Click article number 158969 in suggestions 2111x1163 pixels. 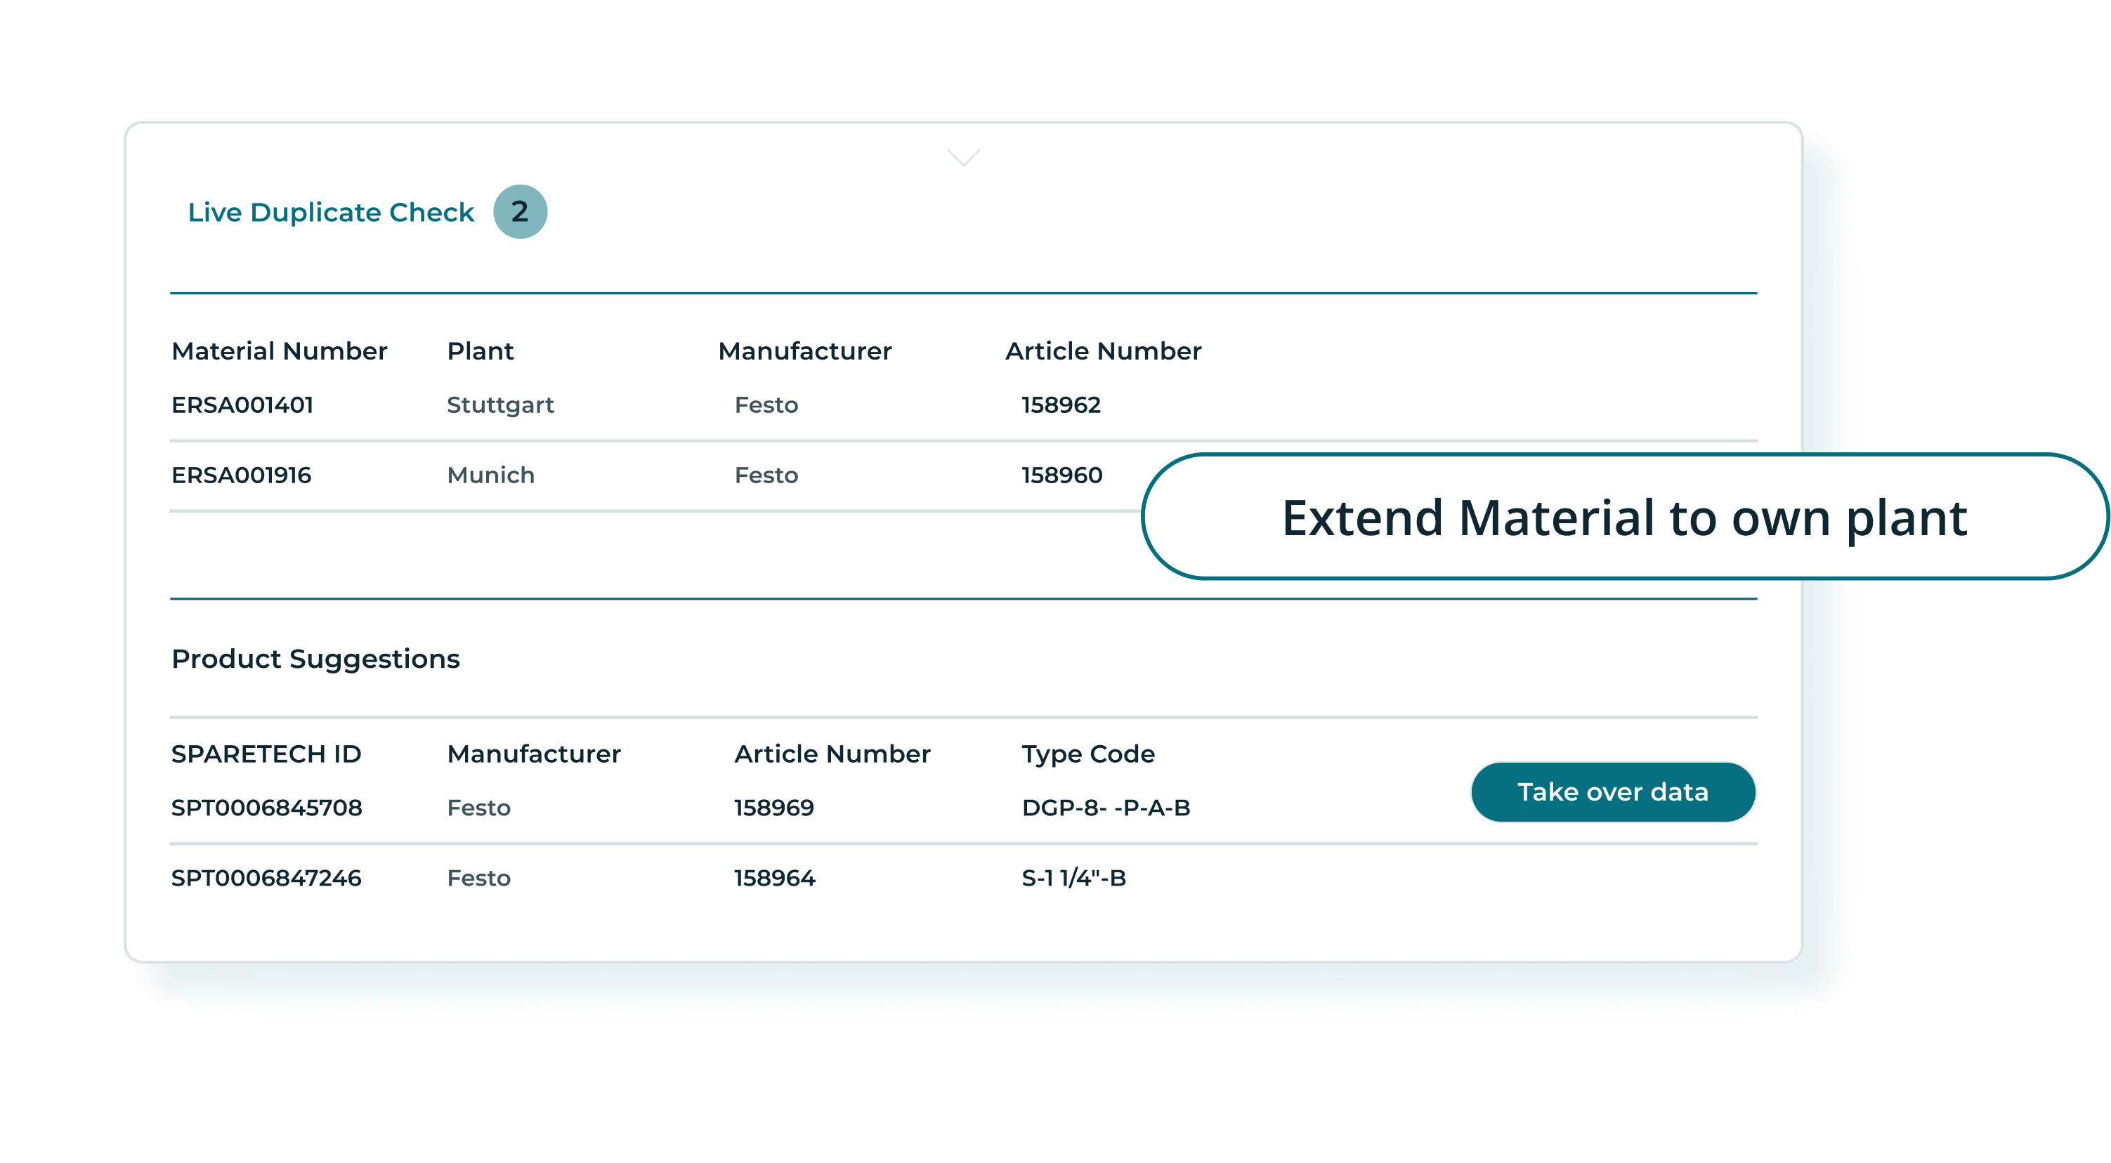coord(773,808)
